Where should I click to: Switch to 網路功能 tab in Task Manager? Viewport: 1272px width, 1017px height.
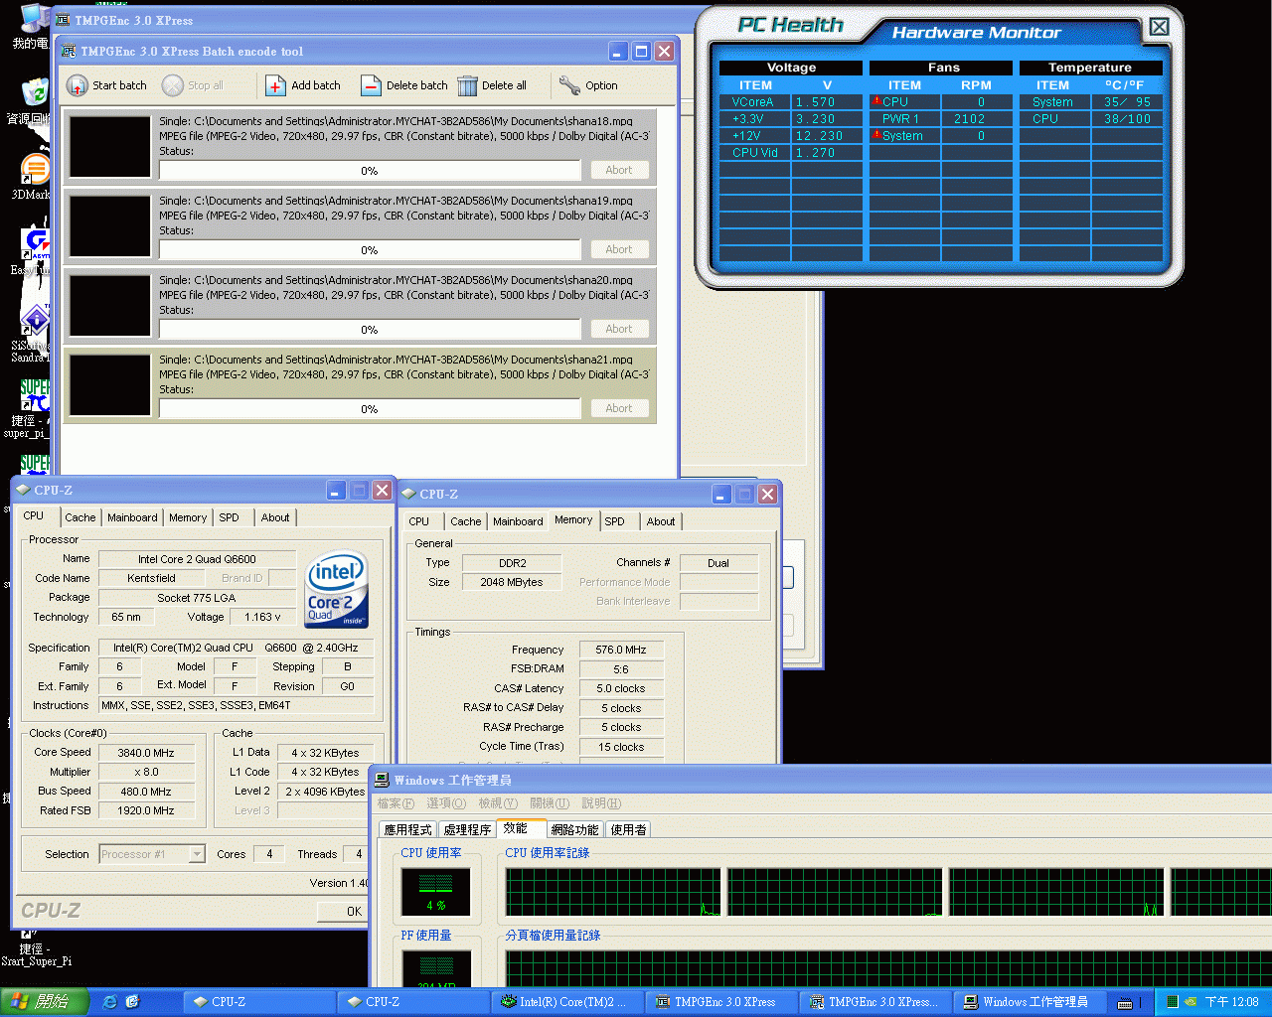pyautogui.click(x=575, y=829)
